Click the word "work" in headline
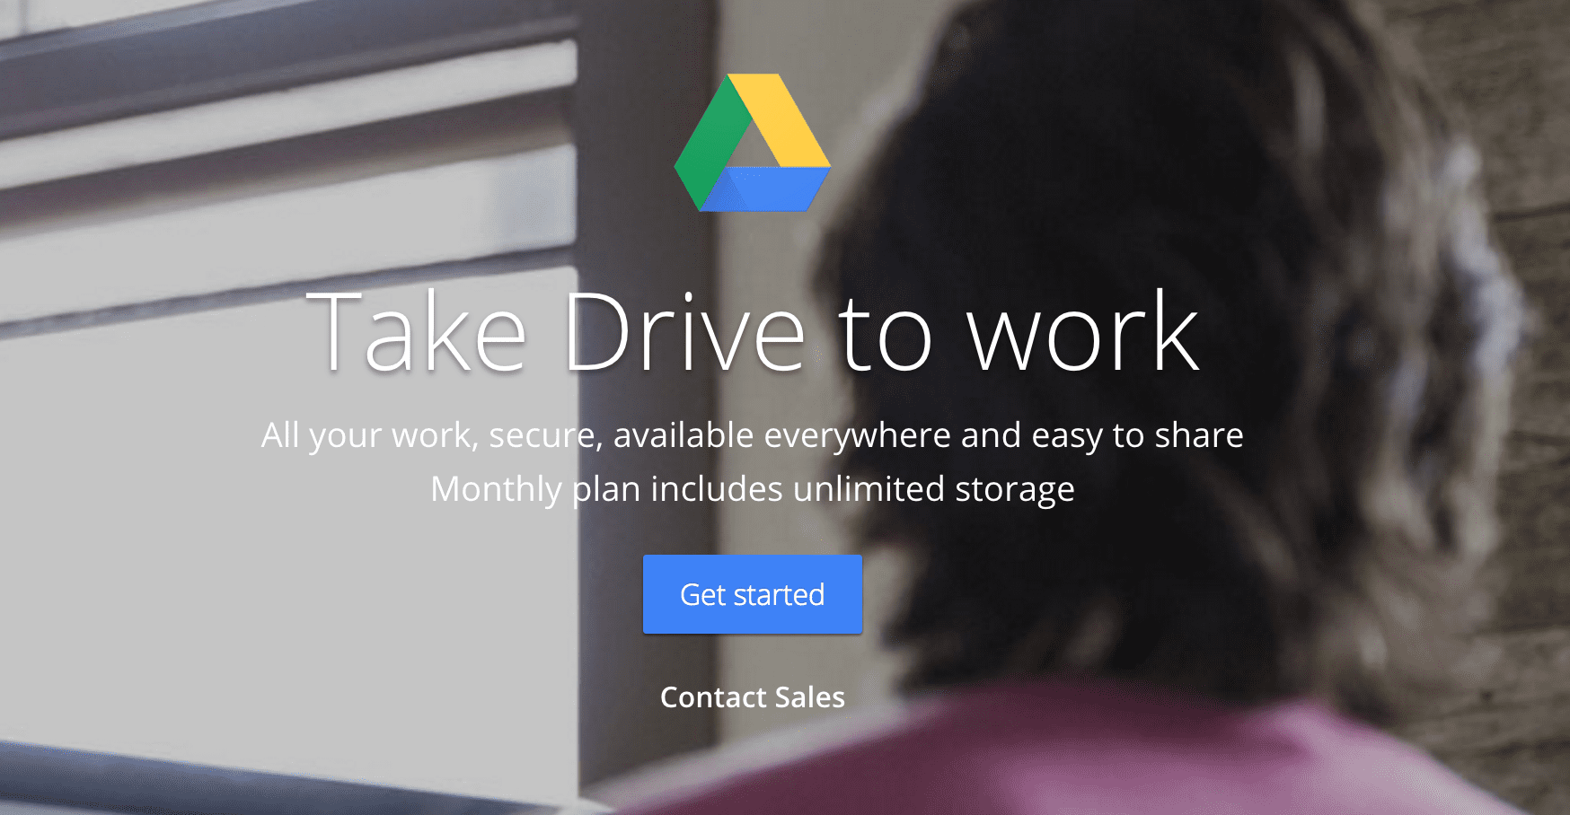 (1083, 330)
